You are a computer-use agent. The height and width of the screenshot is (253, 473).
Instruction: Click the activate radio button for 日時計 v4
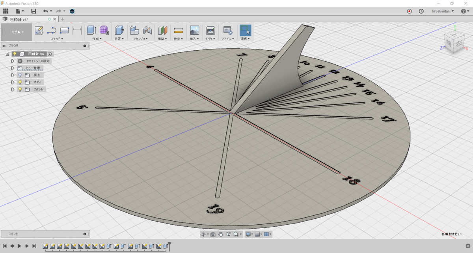click(50, 54)
